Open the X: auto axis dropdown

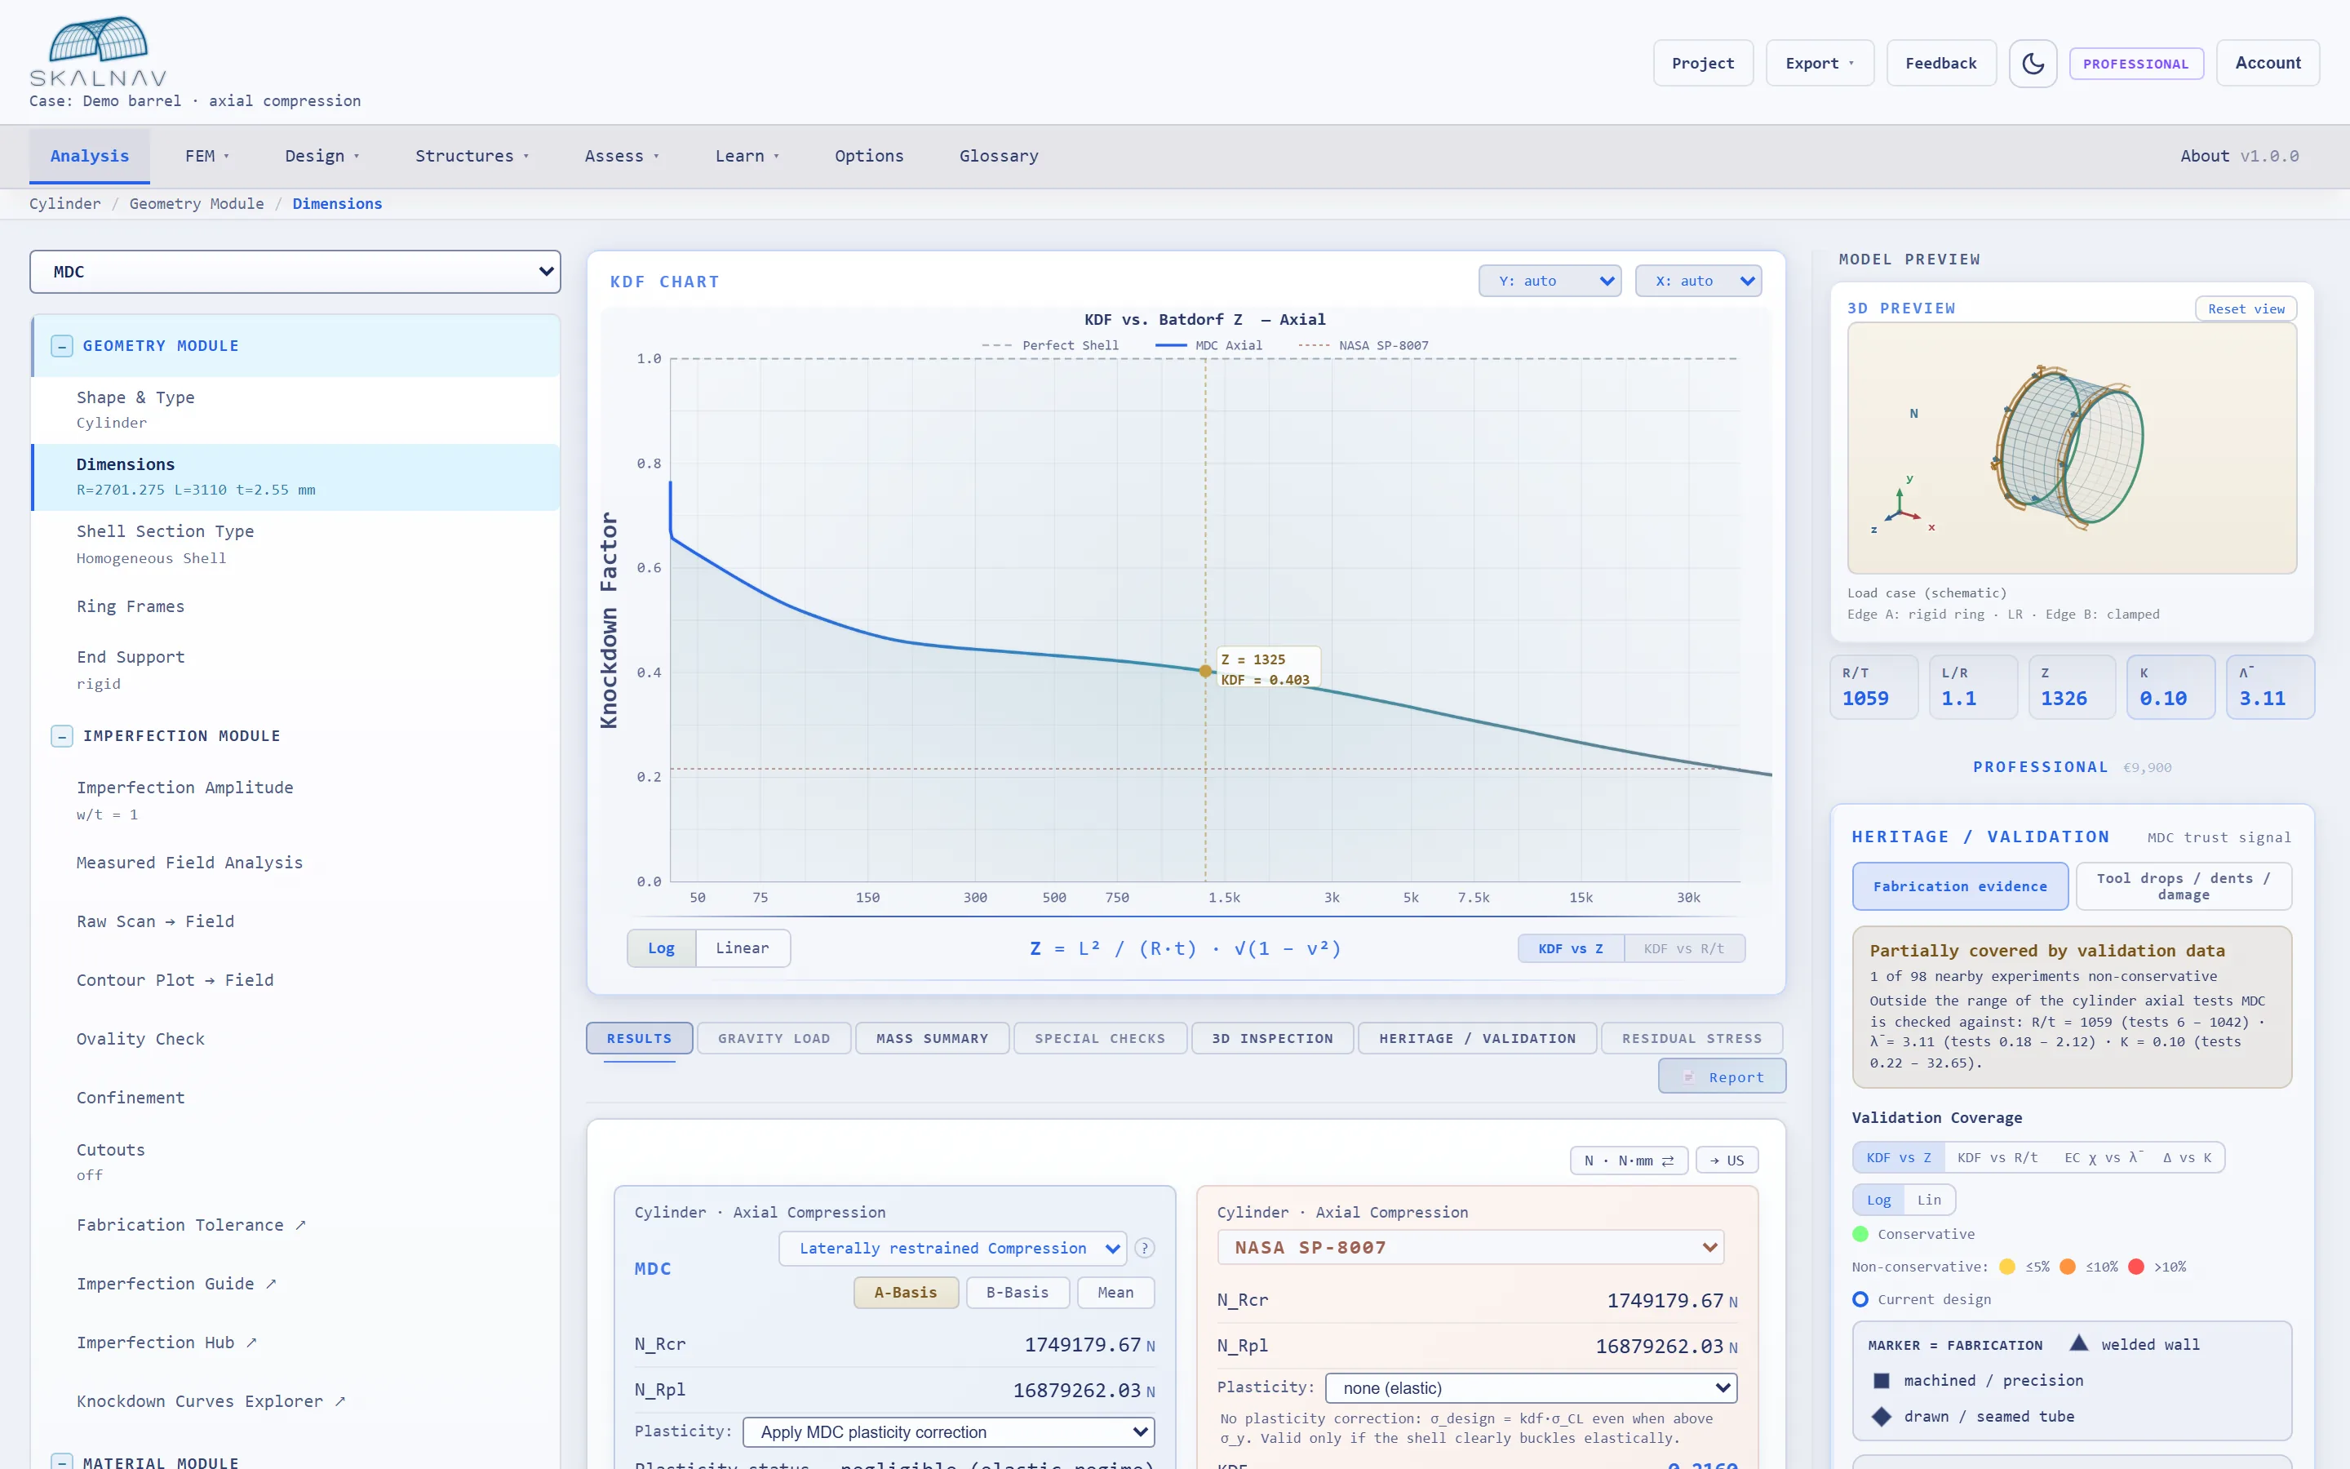1698,281
